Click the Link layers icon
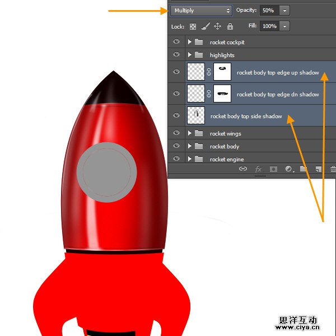The image size is (336, 336). click(243, 169)
